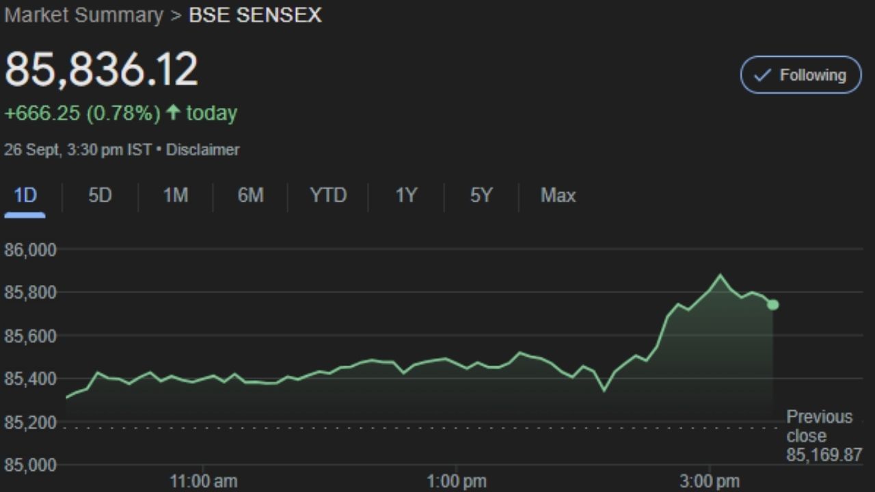Click the 85,600 y-axis label
Viewport: 875px width, 492px height.
(x=30, y=336)
